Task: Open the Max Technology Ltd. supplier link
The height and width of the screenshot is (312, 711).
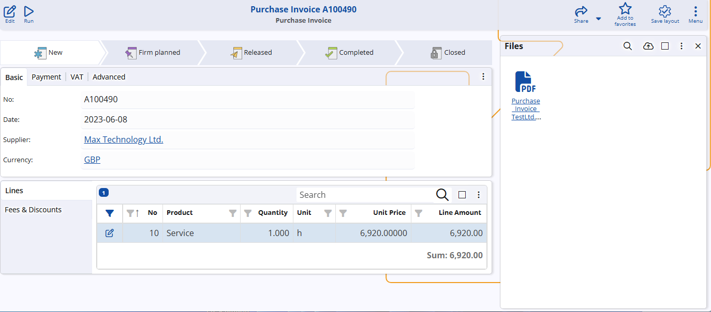Action: coord(124,139)
